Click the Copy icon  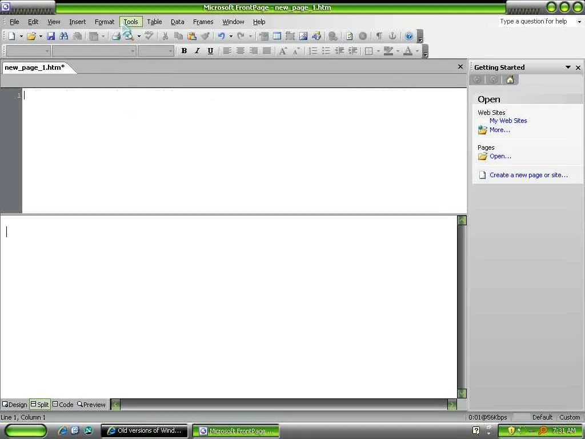point(178,36)
